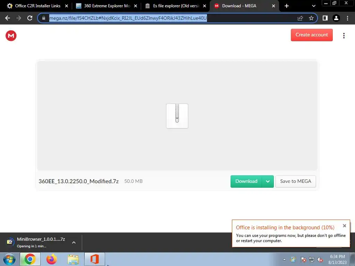Toggle the Chrome side panel
The image size is (355, 266).
click(x=325, y=18)
